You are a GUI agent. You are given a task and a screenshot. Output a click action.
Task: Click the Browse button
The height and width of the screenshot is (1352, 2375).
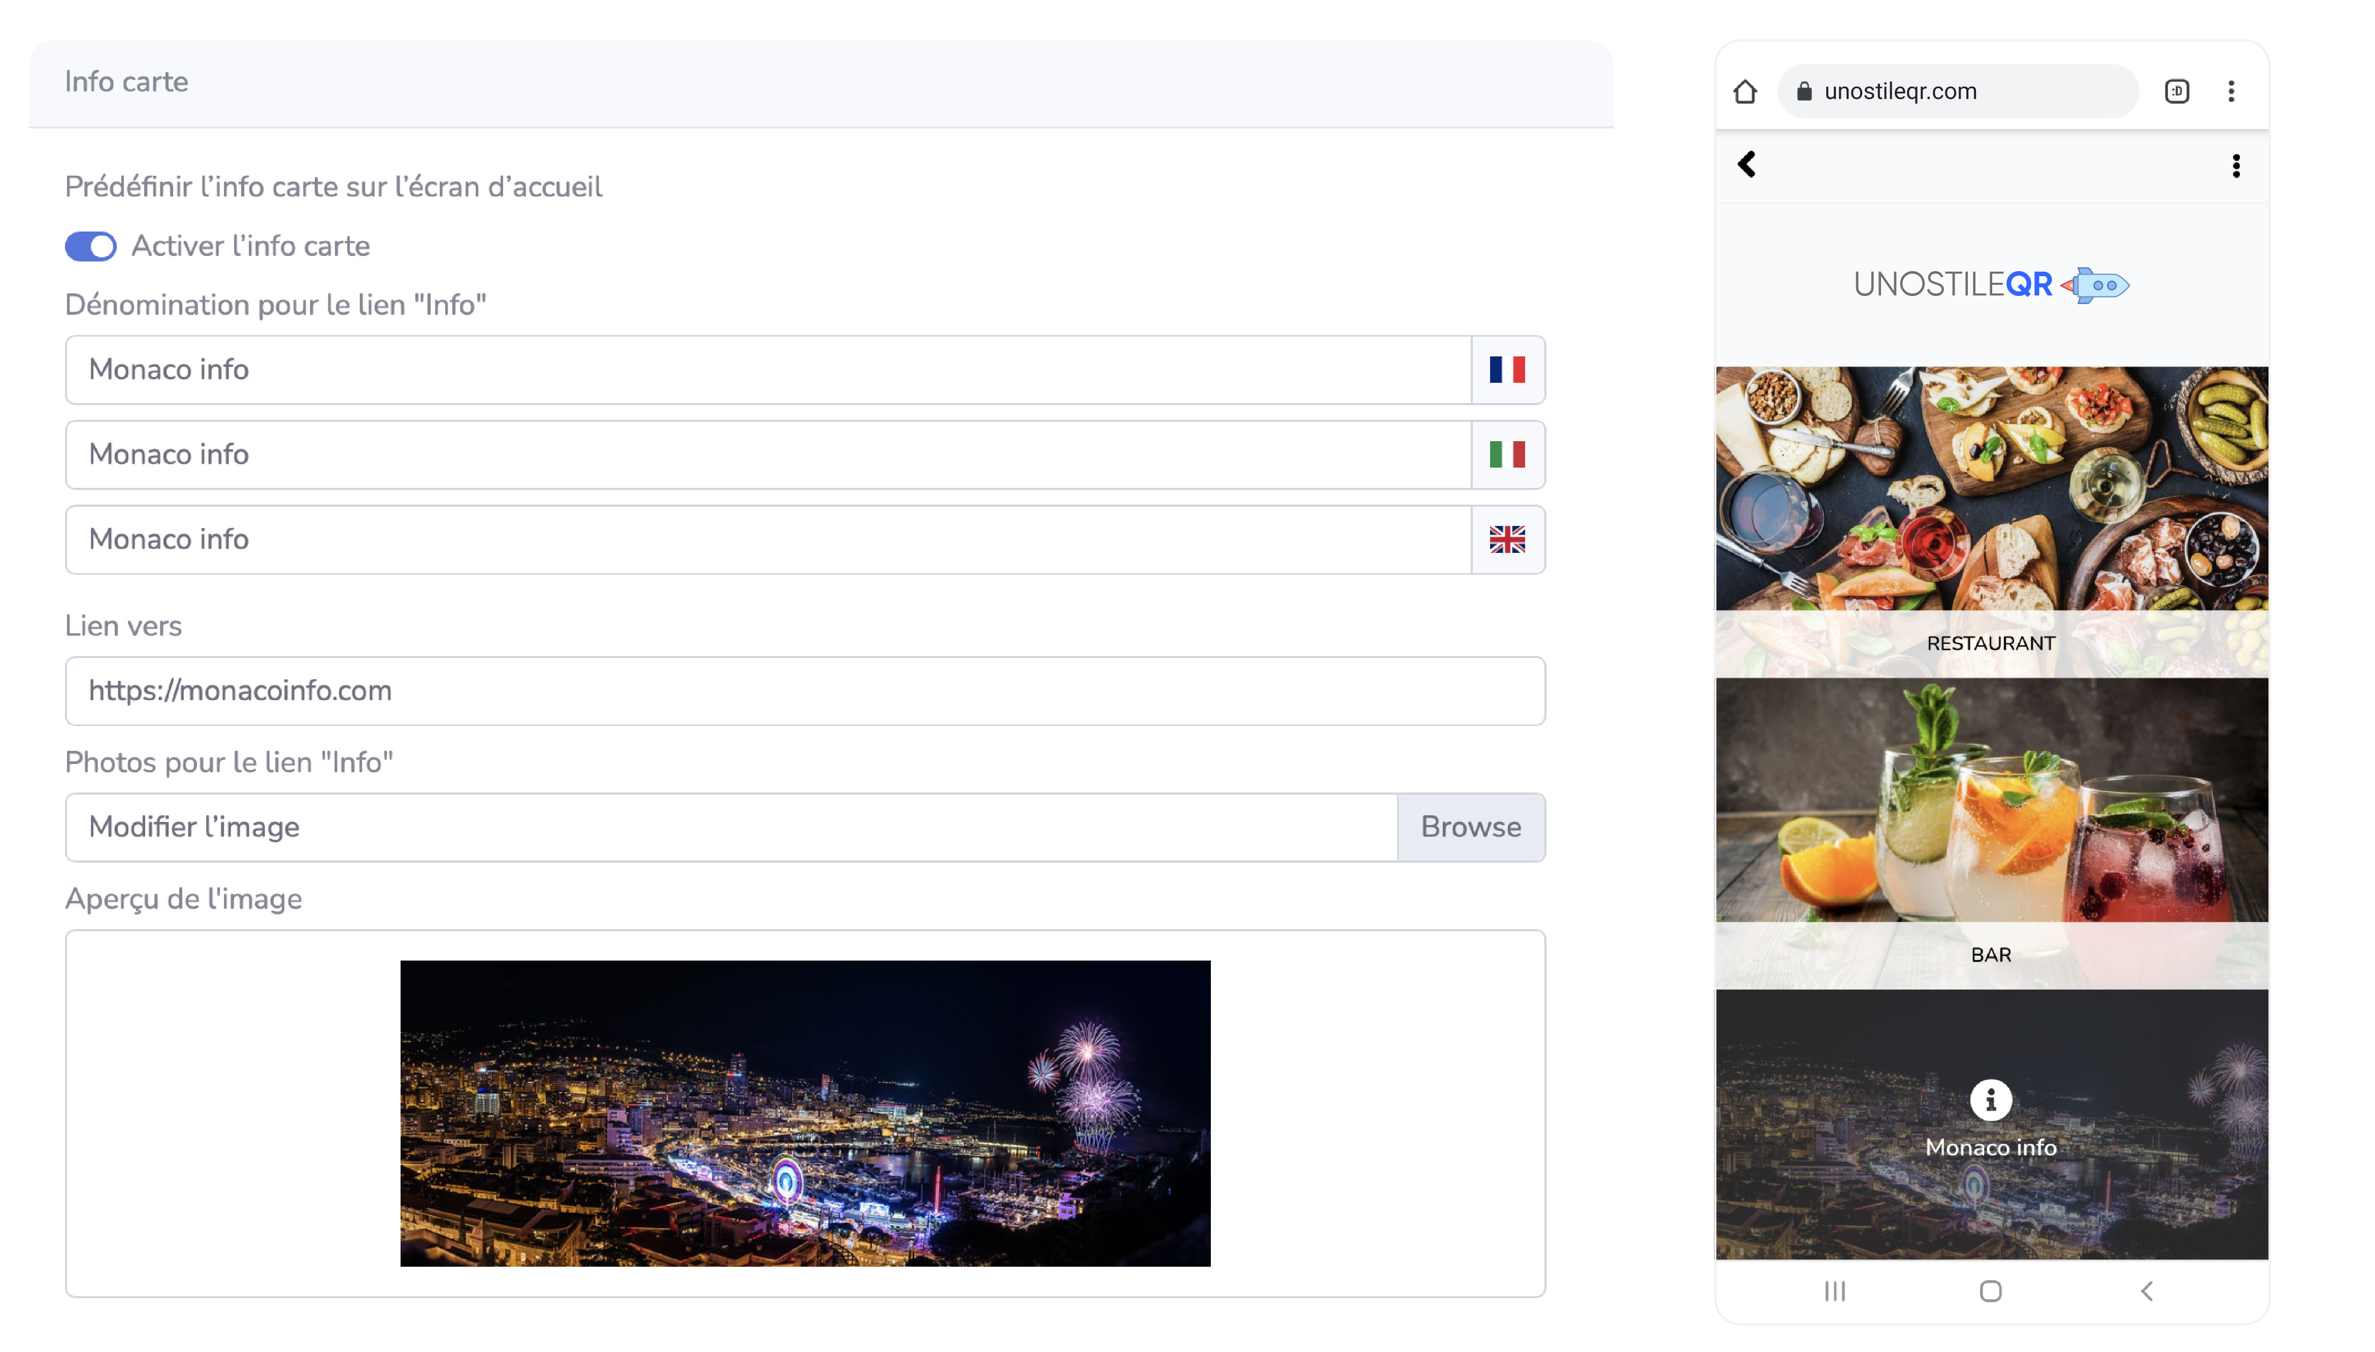[1470, 828]
